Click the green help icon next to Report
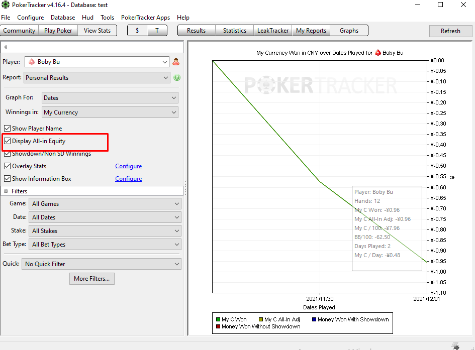Screen dimensions: 475x350 click(x=177, y=78)
